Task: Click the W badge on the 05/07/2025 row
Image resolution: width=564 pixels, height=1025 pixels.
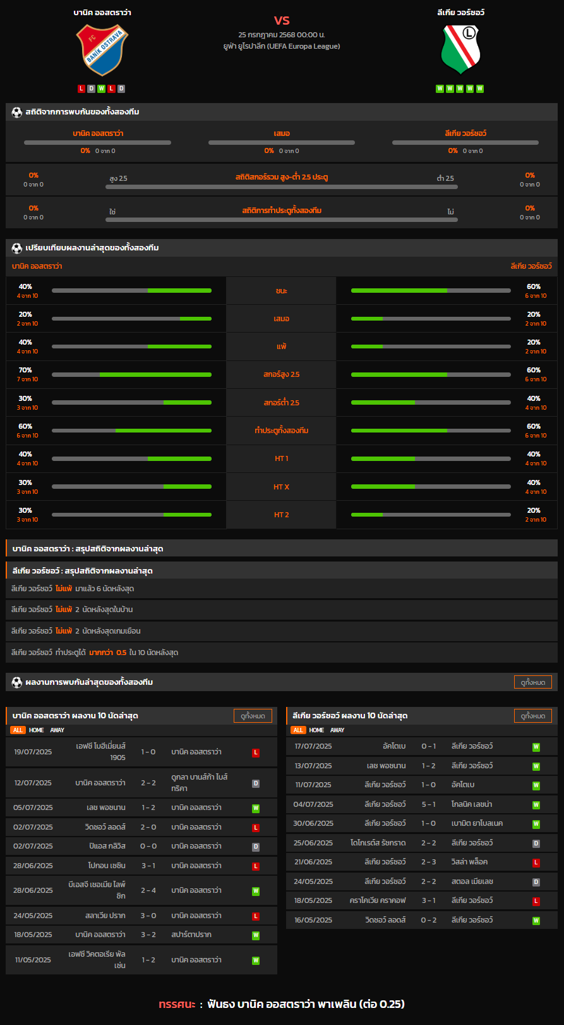Action: click(x=256, y=808)
